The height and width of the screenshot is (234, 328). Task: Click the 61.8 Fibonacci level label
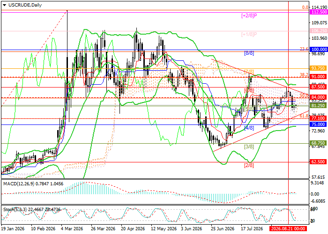(x=304, y=116)
